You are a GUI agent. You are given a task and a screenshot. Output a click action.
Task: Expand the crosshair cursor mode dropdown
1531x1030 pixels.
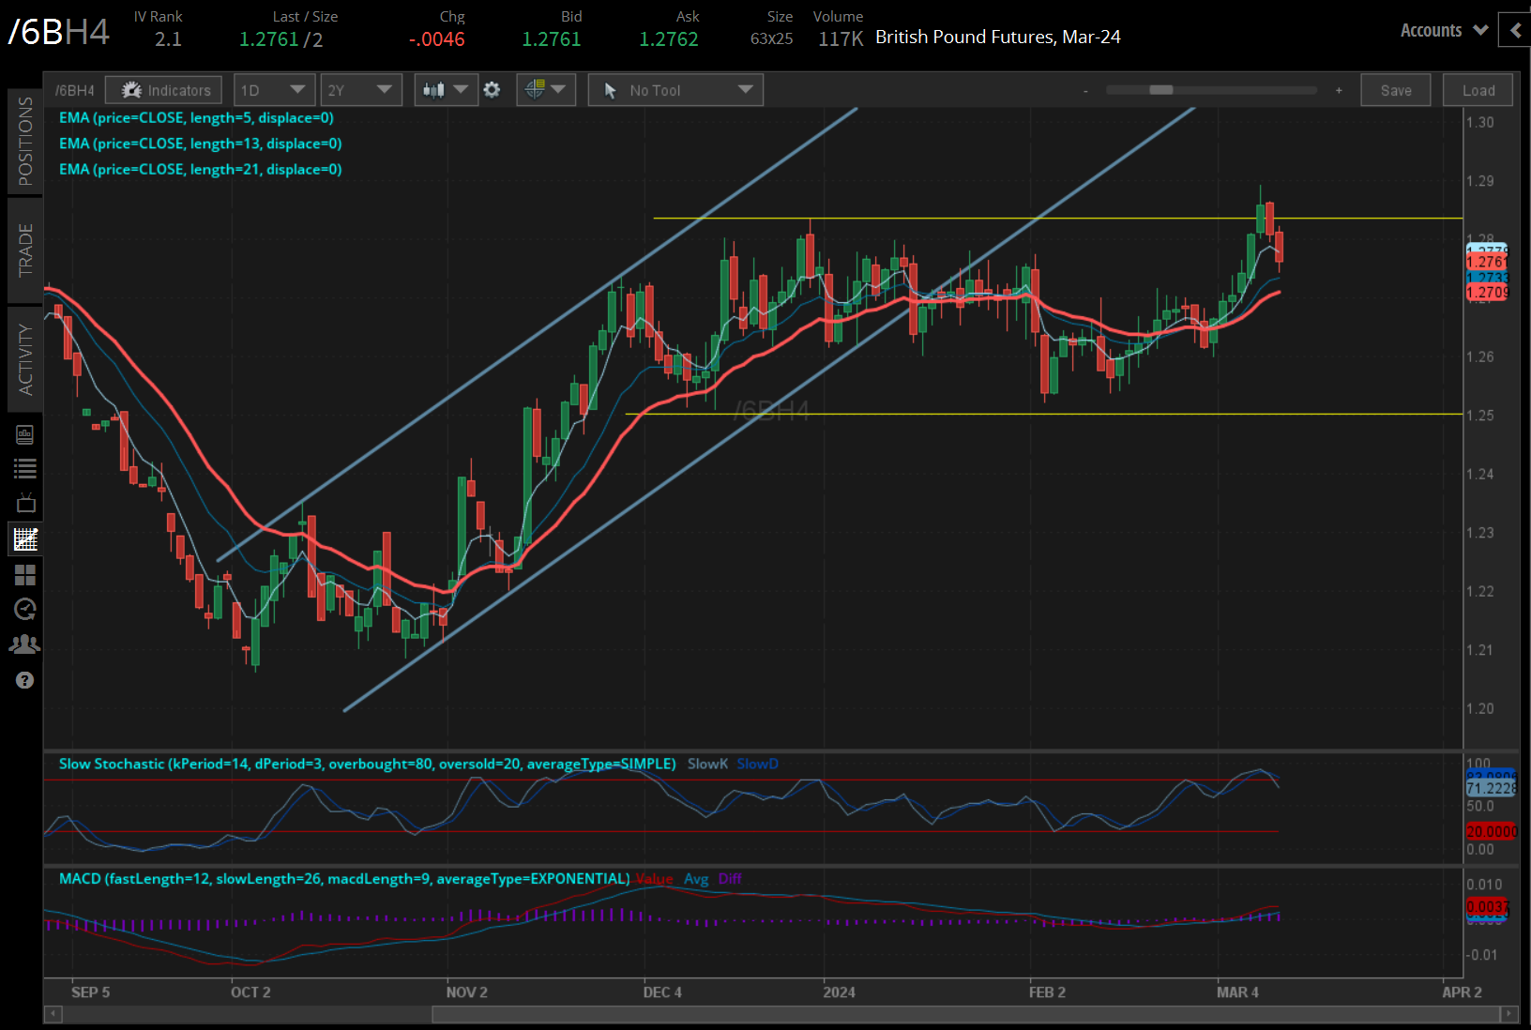[545, 90]
